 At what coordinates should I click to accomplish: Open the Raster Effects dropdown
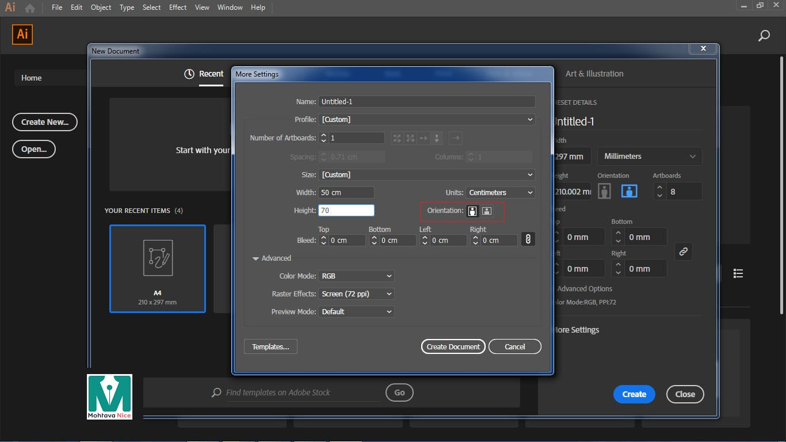pos(356,294)
